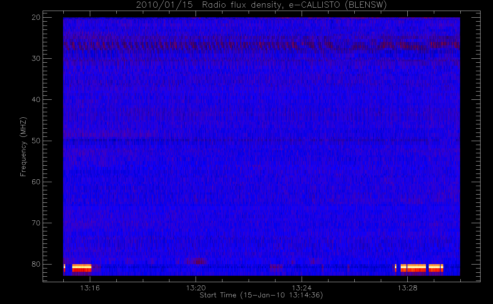Click the 13:20 time tick label
493x304 pixels.
(196, 288)
